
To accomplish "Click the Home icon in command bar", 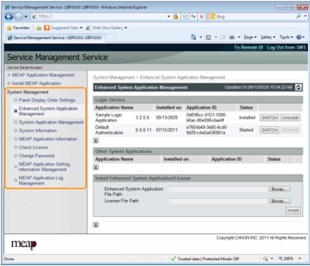I will point(194,37).
